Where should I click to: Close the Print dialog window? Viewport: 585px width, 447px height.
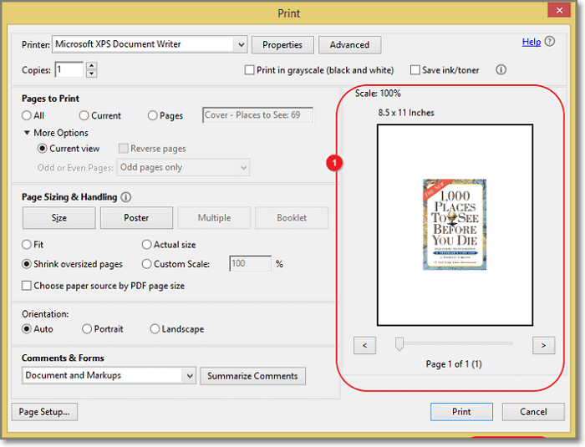[558, 11]
